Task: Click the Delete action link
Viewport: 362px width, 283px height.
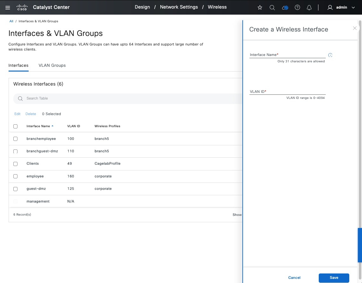Action: pyautogui.click(x=31, y=114)
